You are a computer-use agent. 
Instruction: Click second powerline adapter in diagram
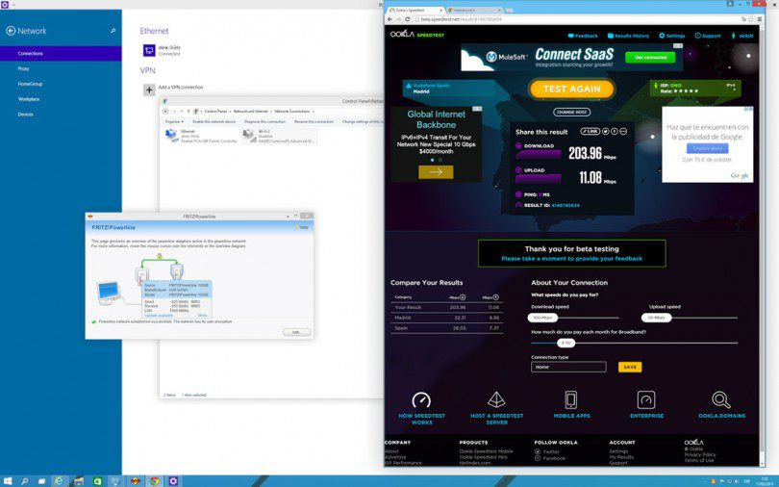coord(176,271)
